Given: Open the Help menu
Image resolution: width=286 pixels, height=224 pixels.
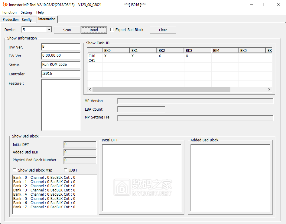Looking at the screenshot, I should point(40,12).
